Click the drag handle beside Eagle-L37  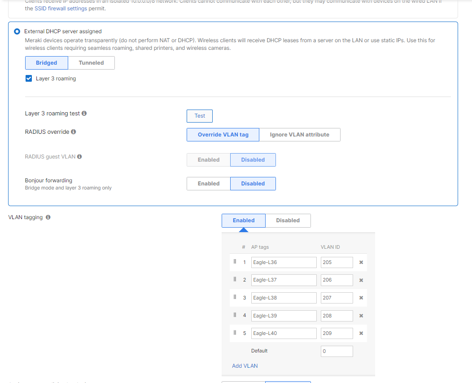235,279
